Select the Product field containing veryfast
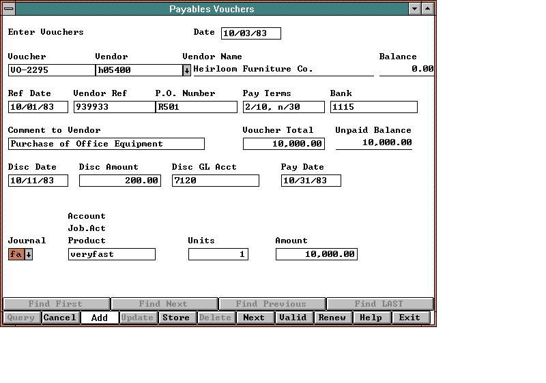 111,254
